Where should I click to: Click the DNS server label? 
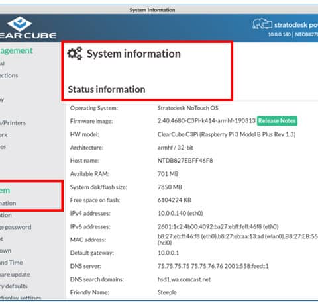[85, 266]
